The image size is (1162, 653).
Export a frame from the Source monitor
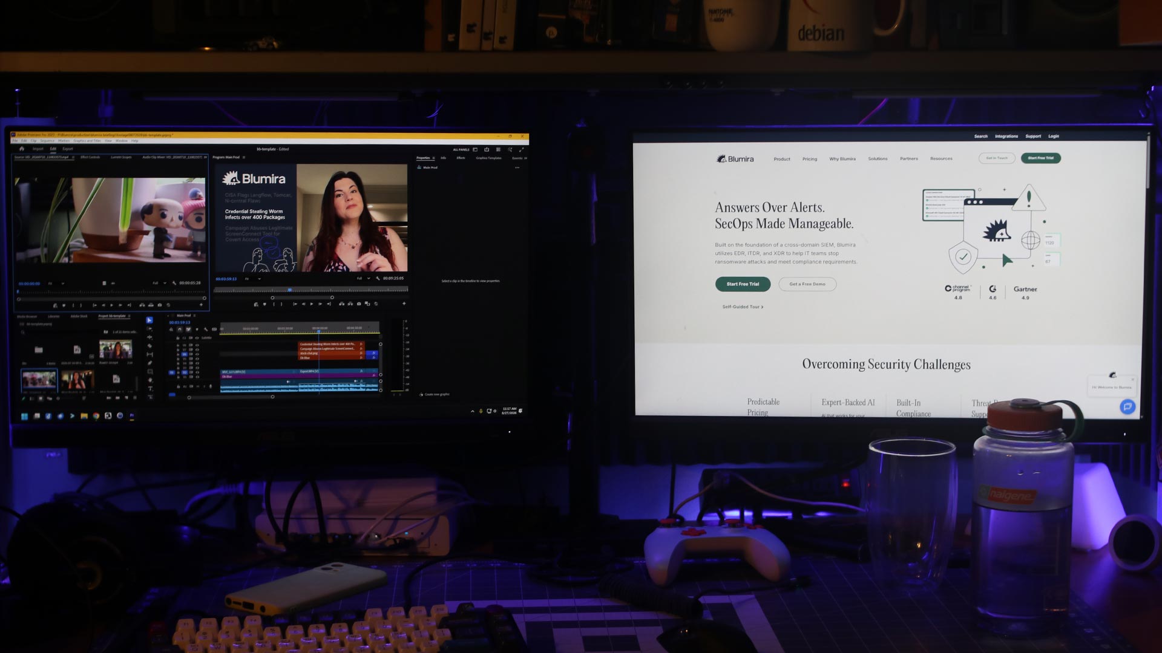pyautogui.click(x=160, y=305)
